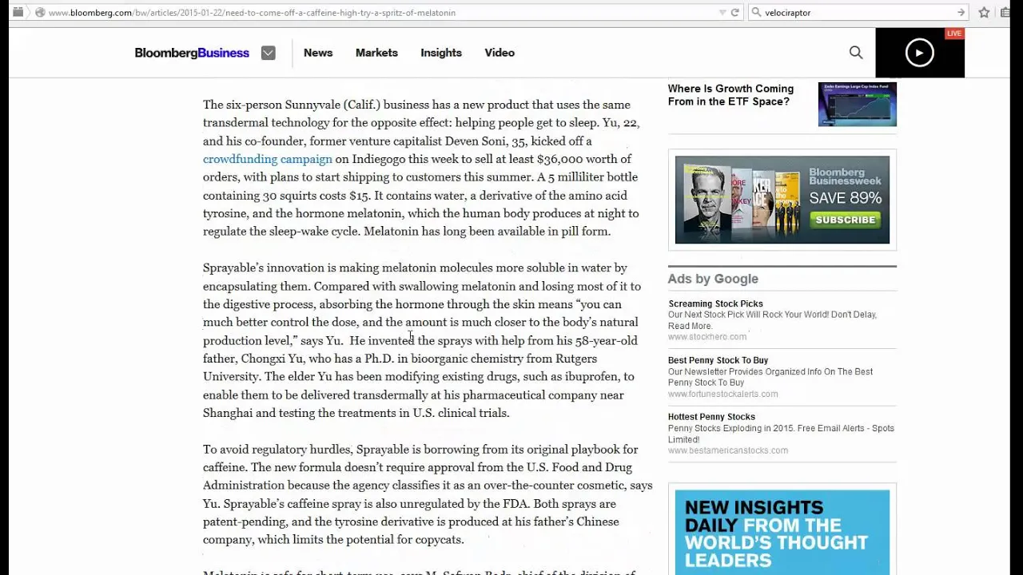Click the www.bestamericanstocks.com ad URL

[x=727, y=450]
